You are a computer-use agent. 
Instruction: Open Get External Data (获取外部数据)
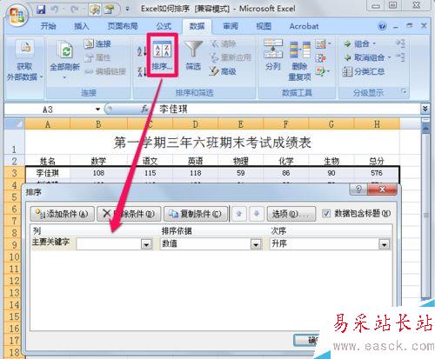(24, 60)
